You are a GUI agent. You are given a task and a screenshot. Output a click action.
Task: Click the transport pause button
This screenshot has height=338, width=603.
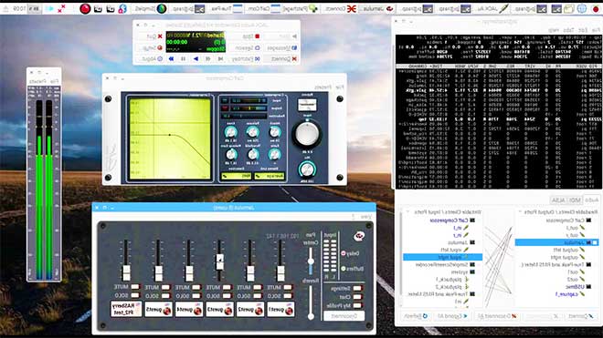pos(184,59)
